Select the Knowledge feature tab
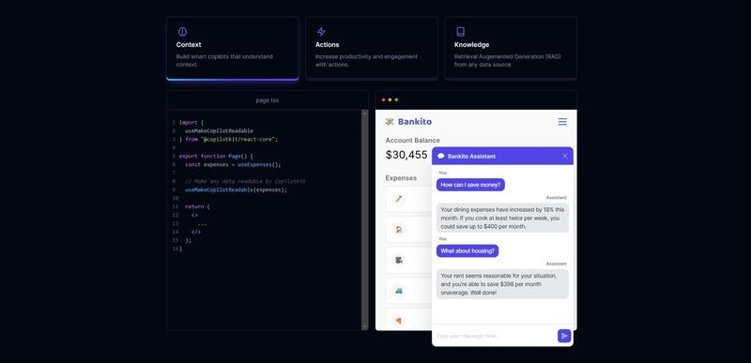This screenshot has width=751, height=363. point(511,48)
